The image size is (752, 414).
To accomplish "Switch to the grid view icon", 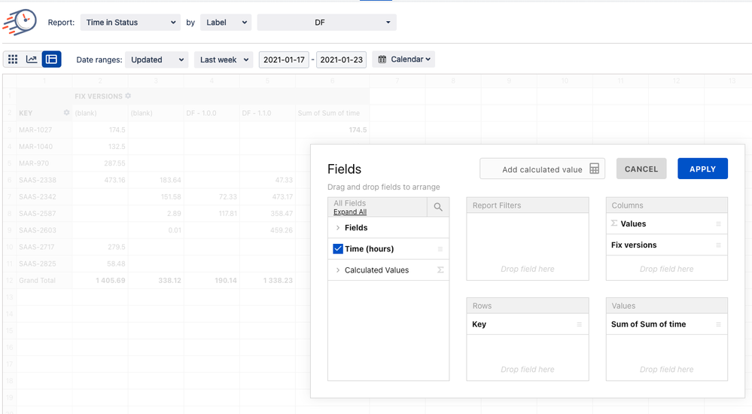I will [13, 59].
